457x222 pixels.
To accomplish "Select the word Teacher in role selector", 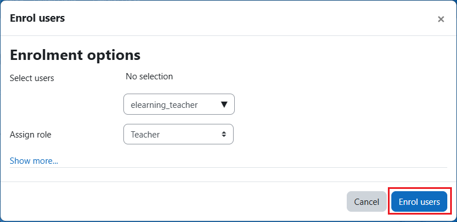I will pyautogui.click(x=145, y=135).
